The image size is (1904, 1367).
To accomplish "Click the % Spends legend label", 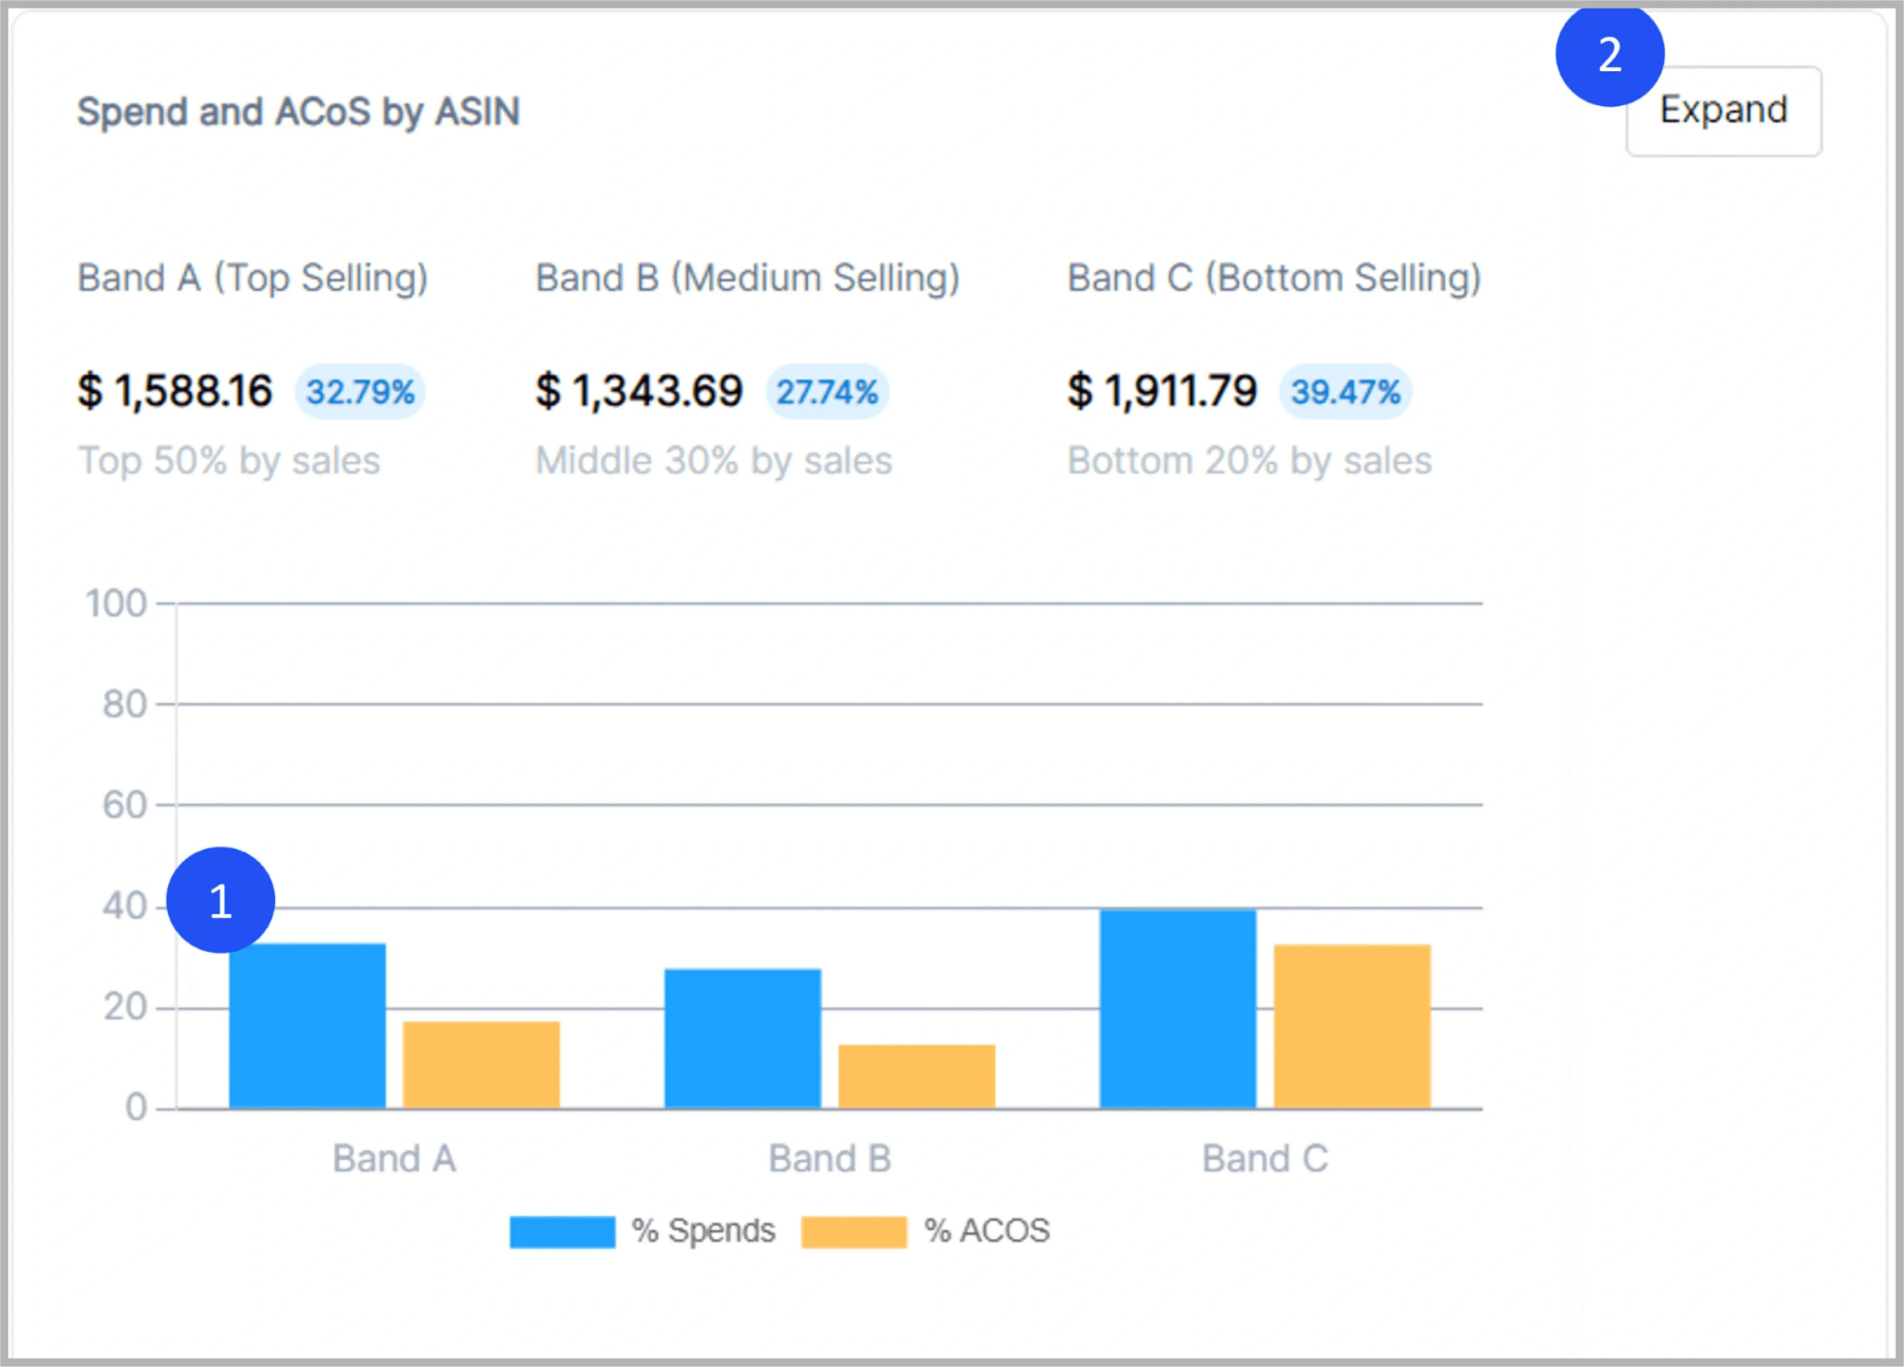I will pos(704,1231).
